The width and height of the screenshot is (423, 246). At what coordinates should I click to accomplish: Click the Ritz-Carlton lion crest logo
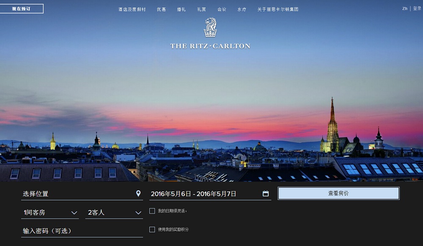210,27
